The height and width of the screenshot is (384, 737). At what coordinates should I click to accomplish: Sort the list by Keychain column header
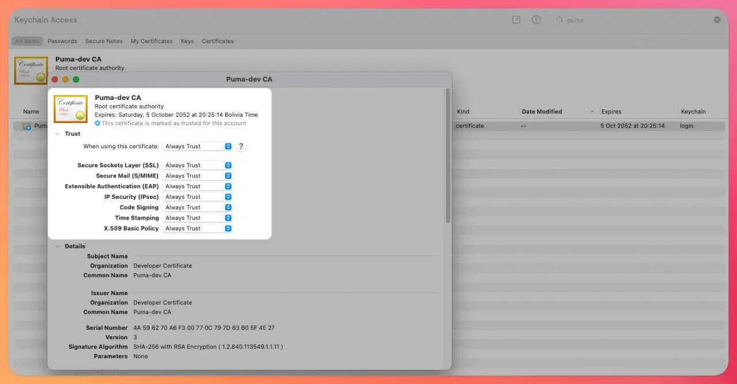693,112
